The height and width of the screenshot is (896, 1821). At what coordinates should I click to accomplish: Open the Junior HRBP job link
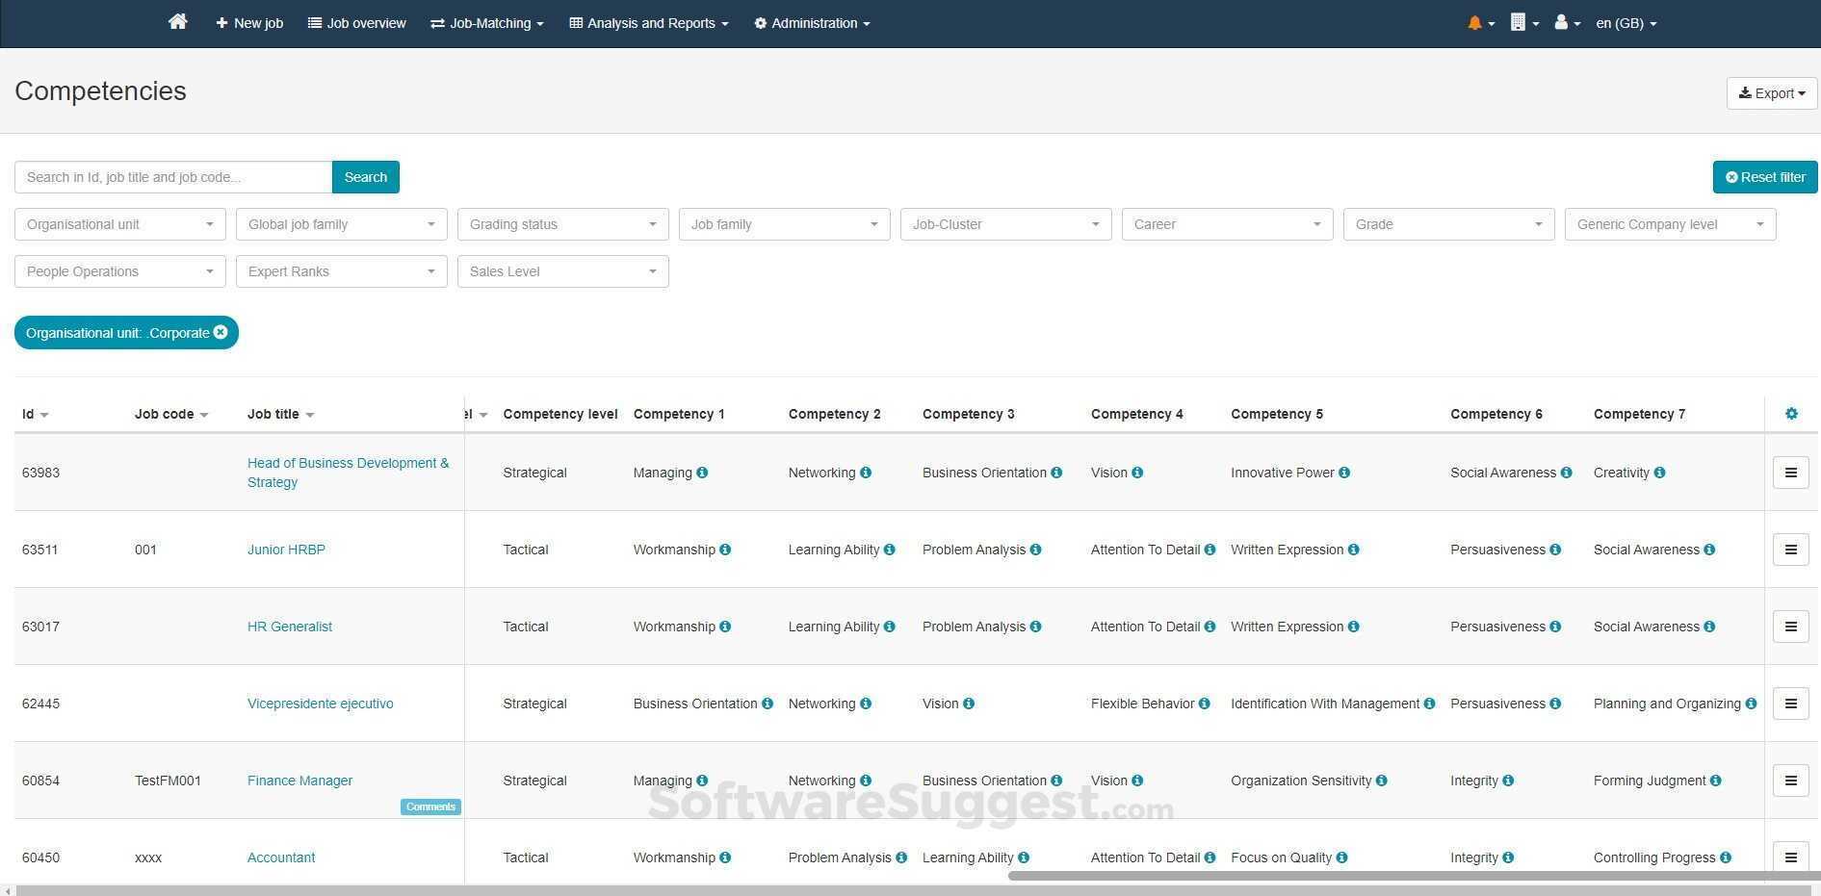click(286, 550)
